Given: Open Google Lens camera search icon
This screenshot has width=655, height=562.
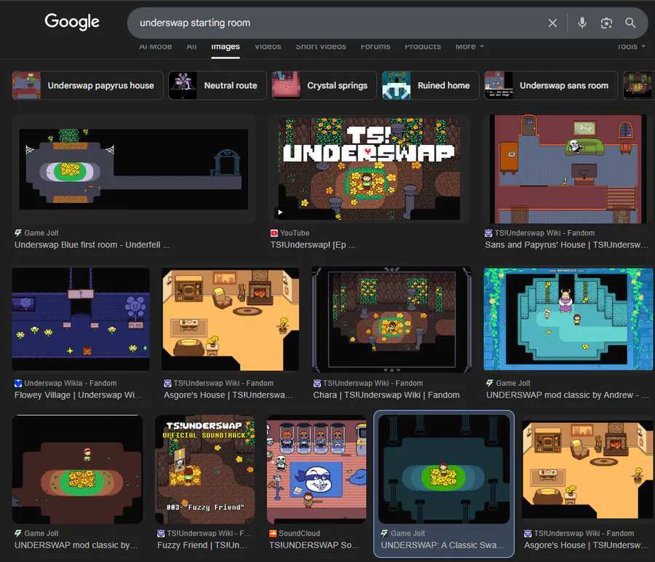Looking at the screenshot, I should pyautogui.click(x=606, y=23).
